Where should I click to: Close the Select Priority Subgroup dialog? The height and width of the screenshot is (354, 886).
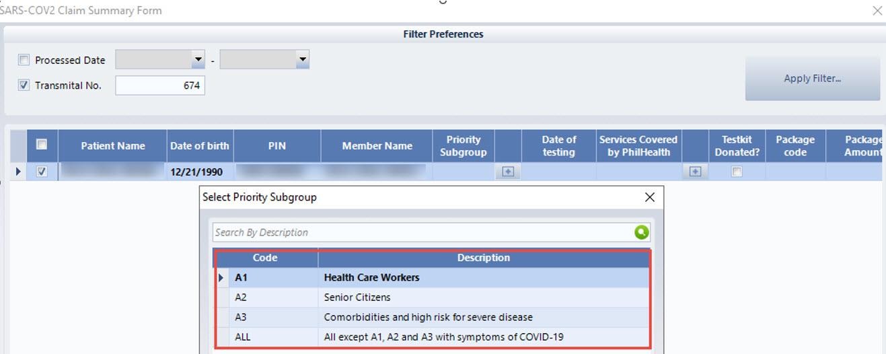(x=649, y=197)
